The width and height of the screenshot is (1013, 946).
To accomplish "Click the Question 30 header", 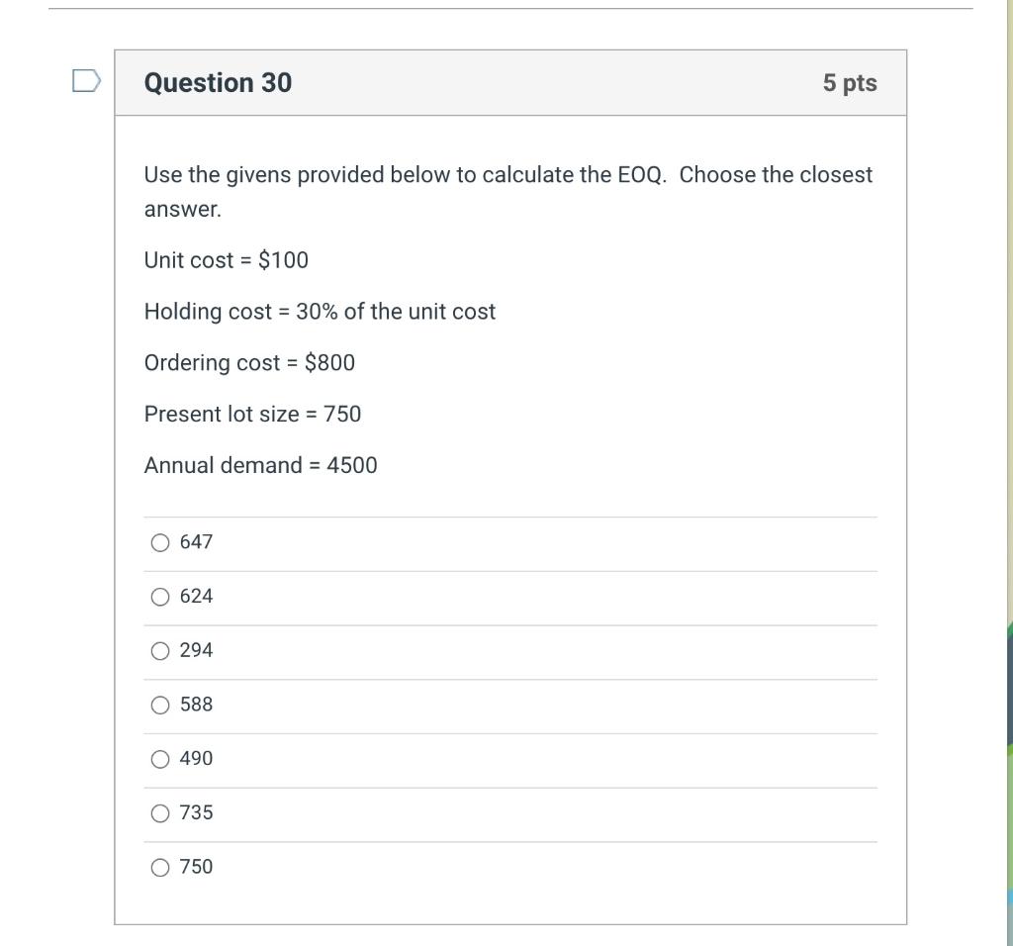I will [x=218, y=83].
